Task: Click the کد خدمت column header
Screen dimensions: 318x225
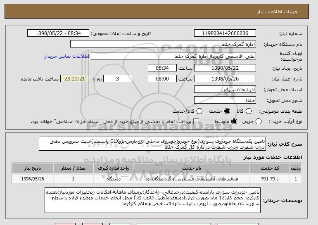Action: (x=270, y=168)
